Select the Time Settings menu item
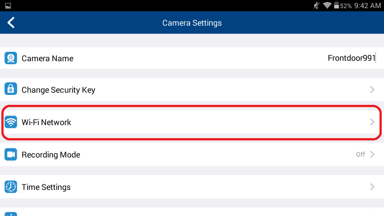Screen dimensions: 384x216 click(x=46, y=187)
